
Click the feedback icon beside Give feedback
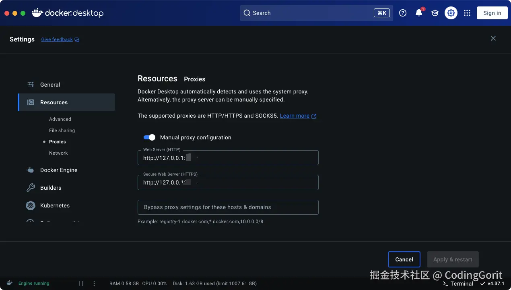click(77, 39)
